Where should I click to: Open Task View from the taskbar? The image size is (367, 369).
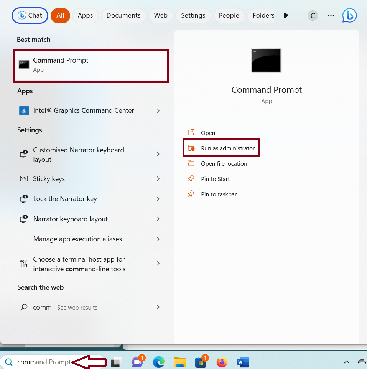[x=116, y=362]
